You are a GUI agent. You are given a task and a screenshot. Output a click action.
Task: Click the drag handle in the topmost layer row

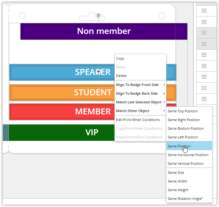[x=204, y=11]
